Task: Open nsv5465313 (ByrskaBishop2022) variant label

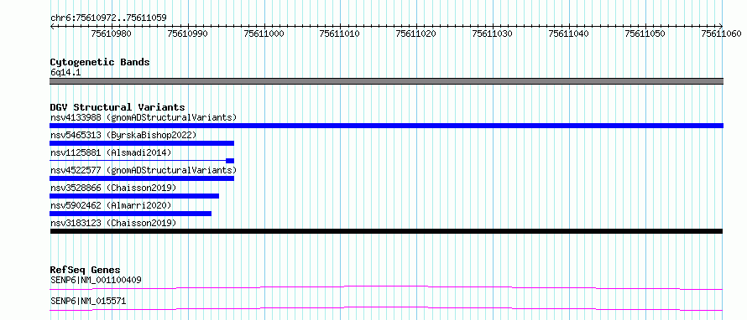Action: tap(123, 135)
